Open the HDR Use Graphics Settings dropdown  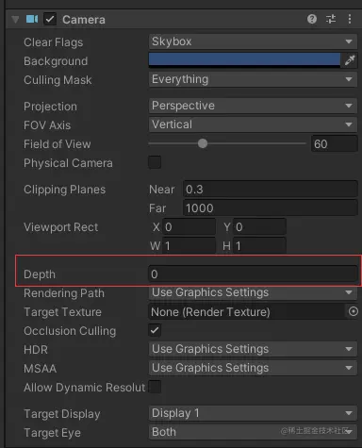(x=253, y=349)
